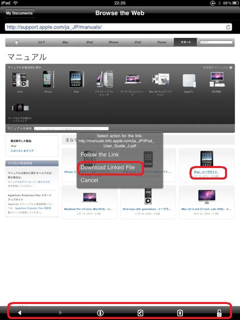The width and height of the screenshot is (240, 320).
Task: Choose Cancel in link action popup
Action: click(89, 180)
